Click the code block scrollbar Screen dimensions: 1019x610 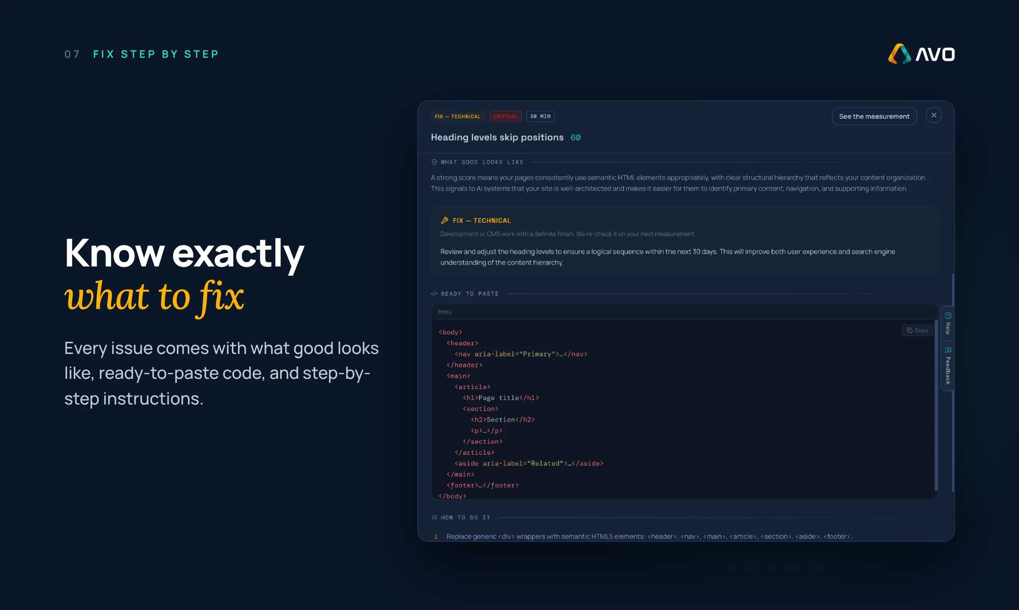coord(936,405)
